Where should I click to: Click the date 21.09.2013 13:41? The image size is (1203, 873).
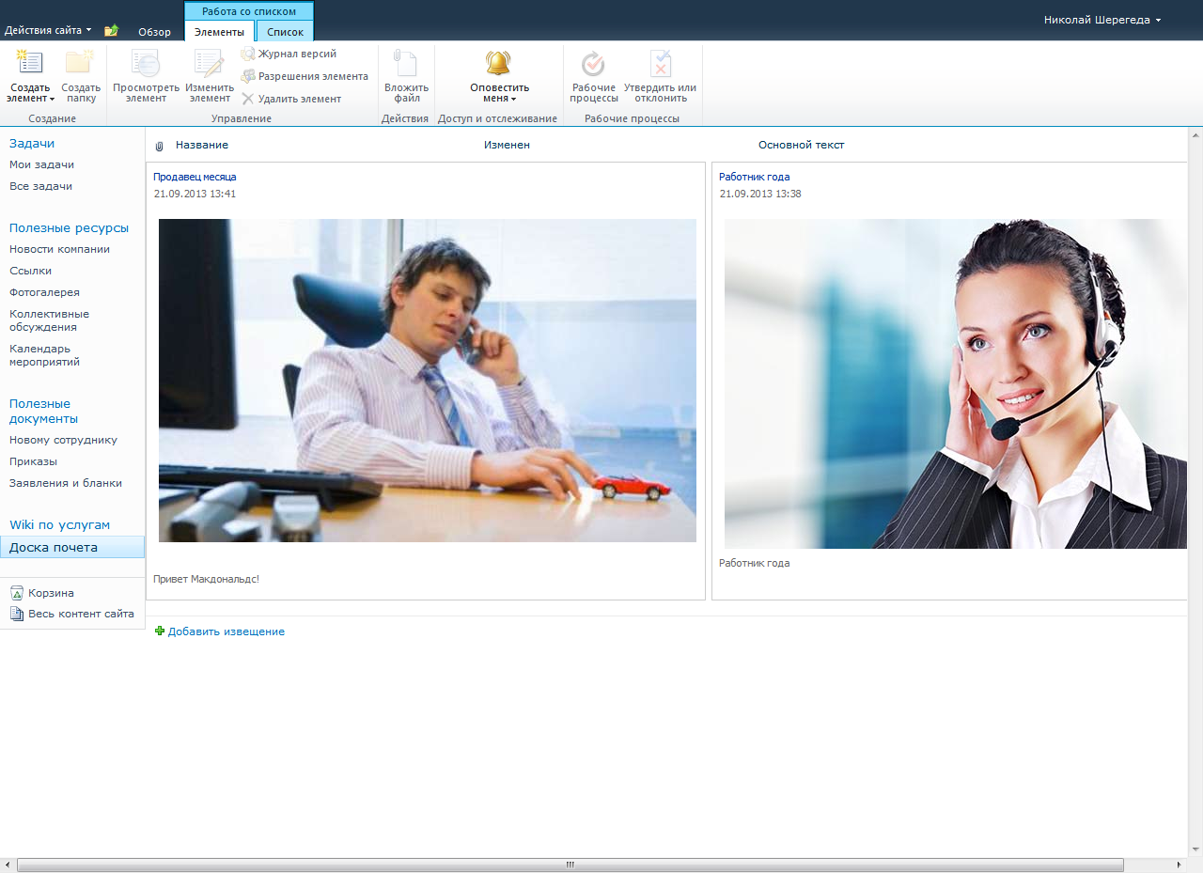point(195,194)
